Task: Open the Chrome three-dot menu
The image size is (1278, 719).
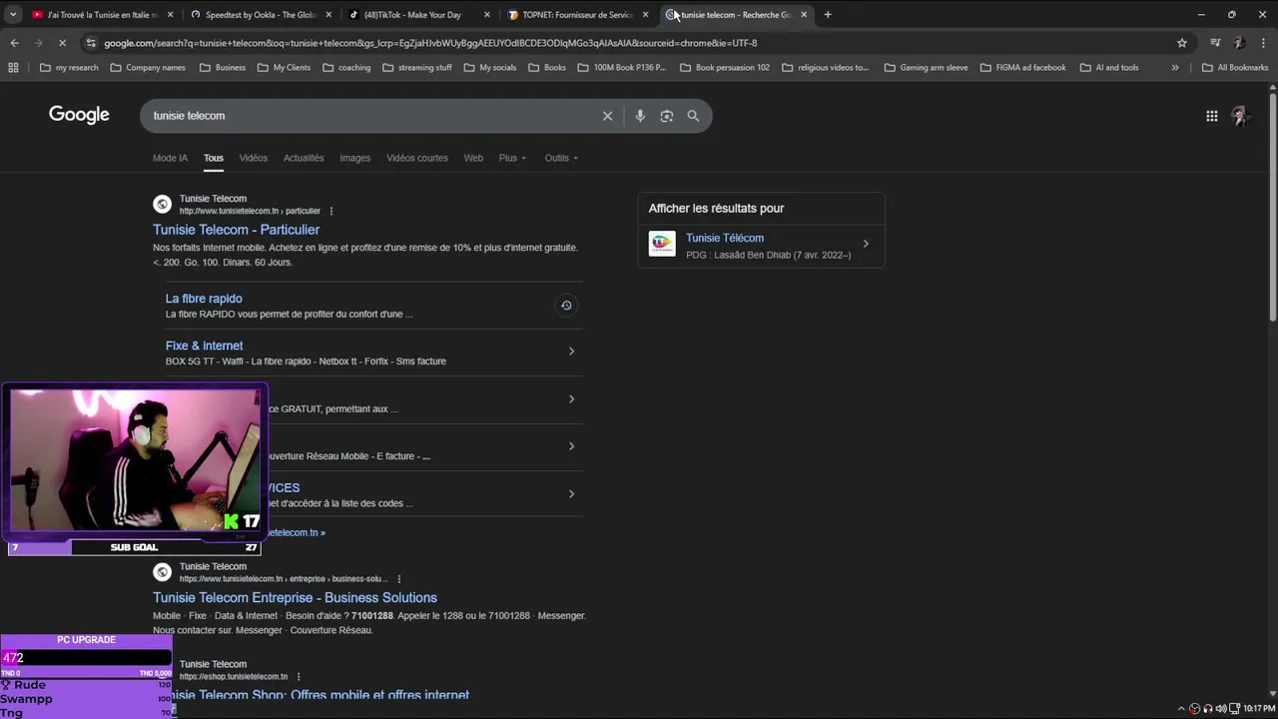Action: [x=1262, y=43]
